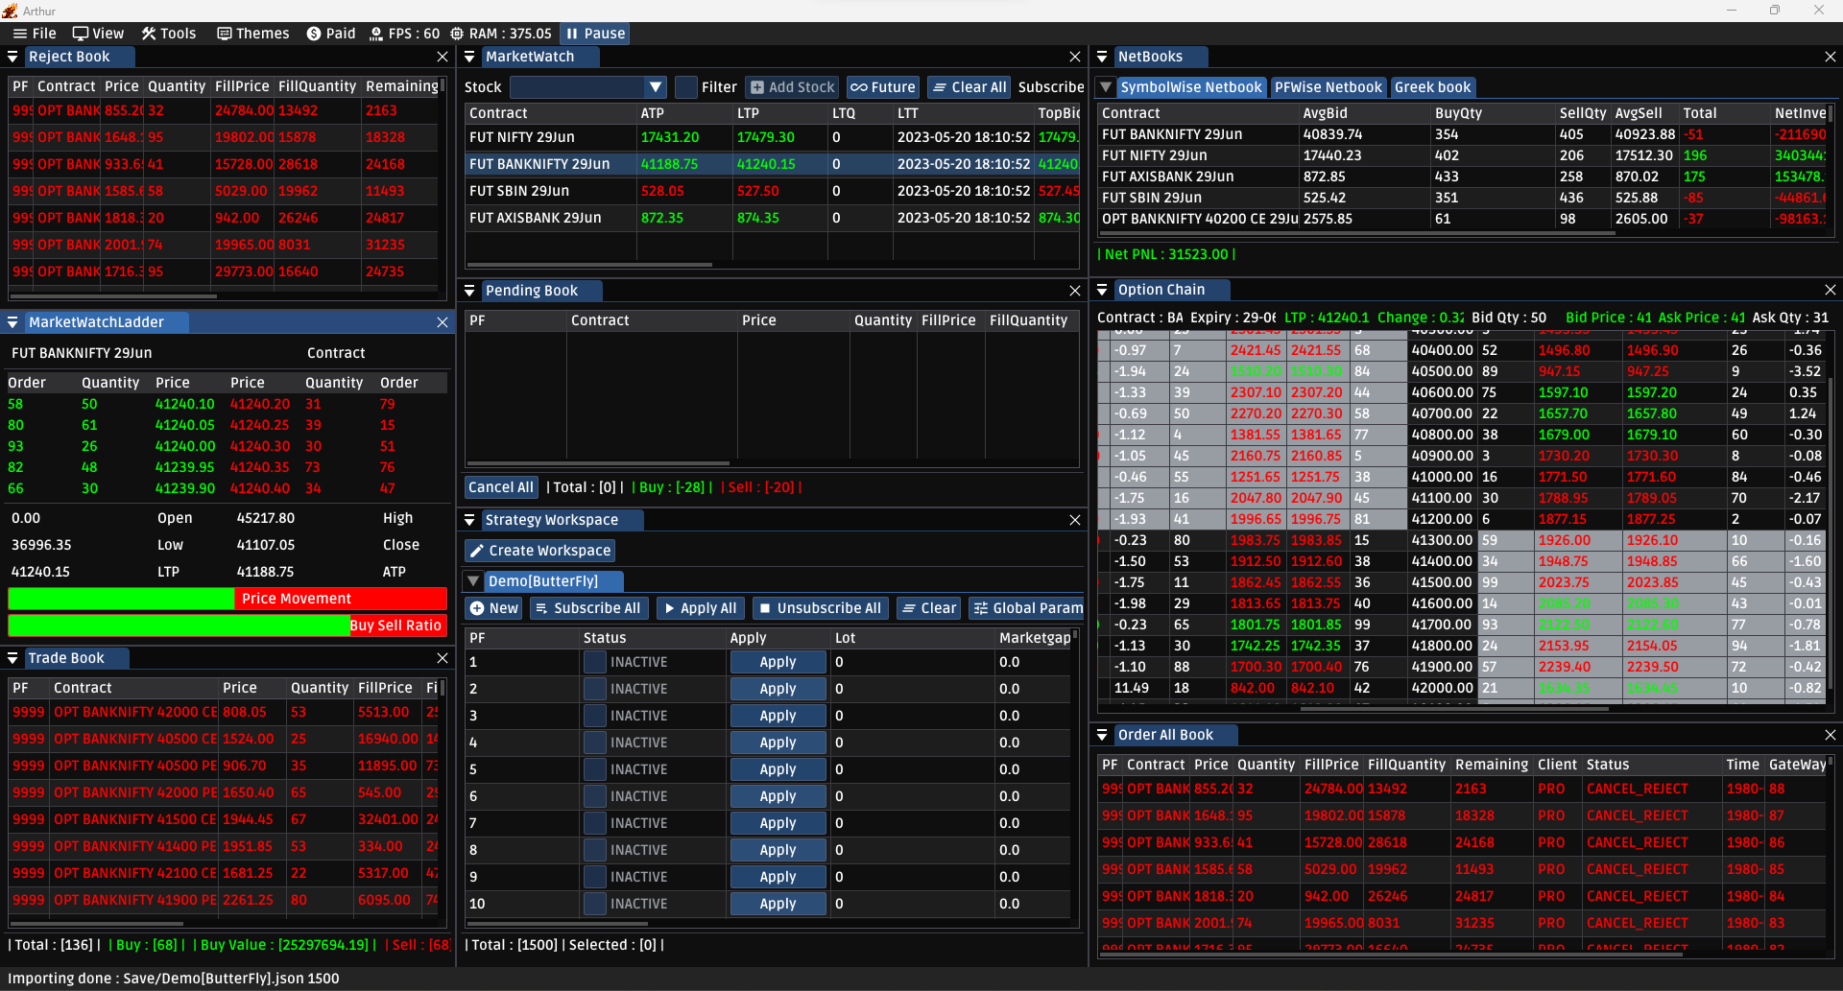The image size is (1843, 991).
Task: Close the Order All Book panel
Action: click(x=1830, y=735)
